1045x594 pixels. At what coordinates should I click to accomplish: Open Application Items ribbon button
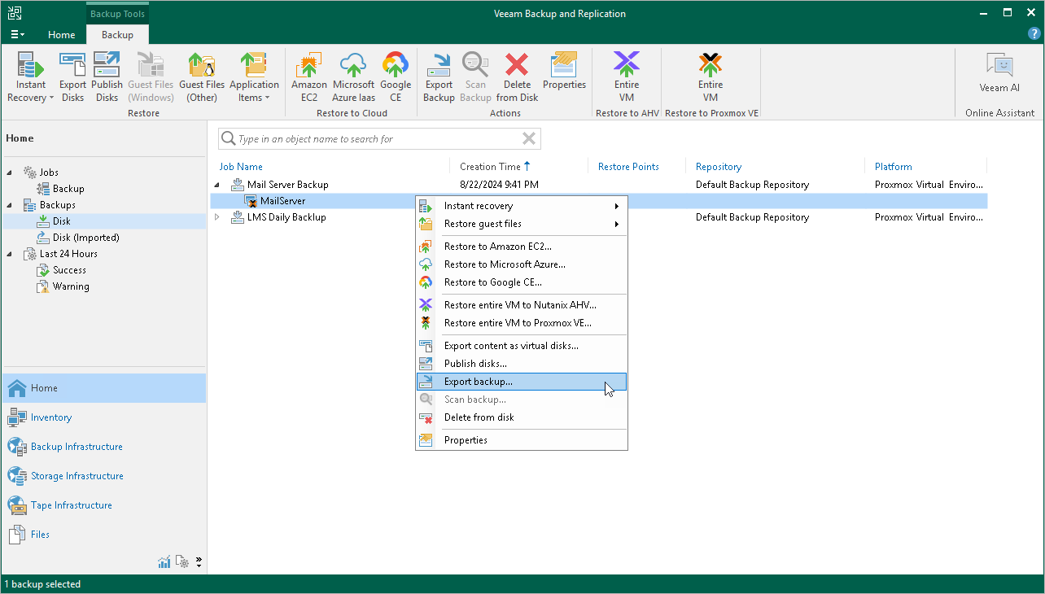[x=254, y=77]
